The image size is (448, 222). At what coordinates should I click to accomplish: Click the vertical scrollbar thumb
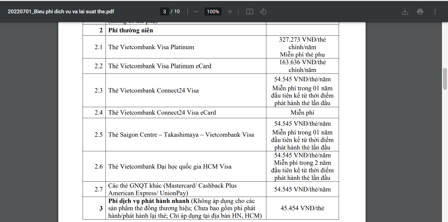[x=445, y=79]
